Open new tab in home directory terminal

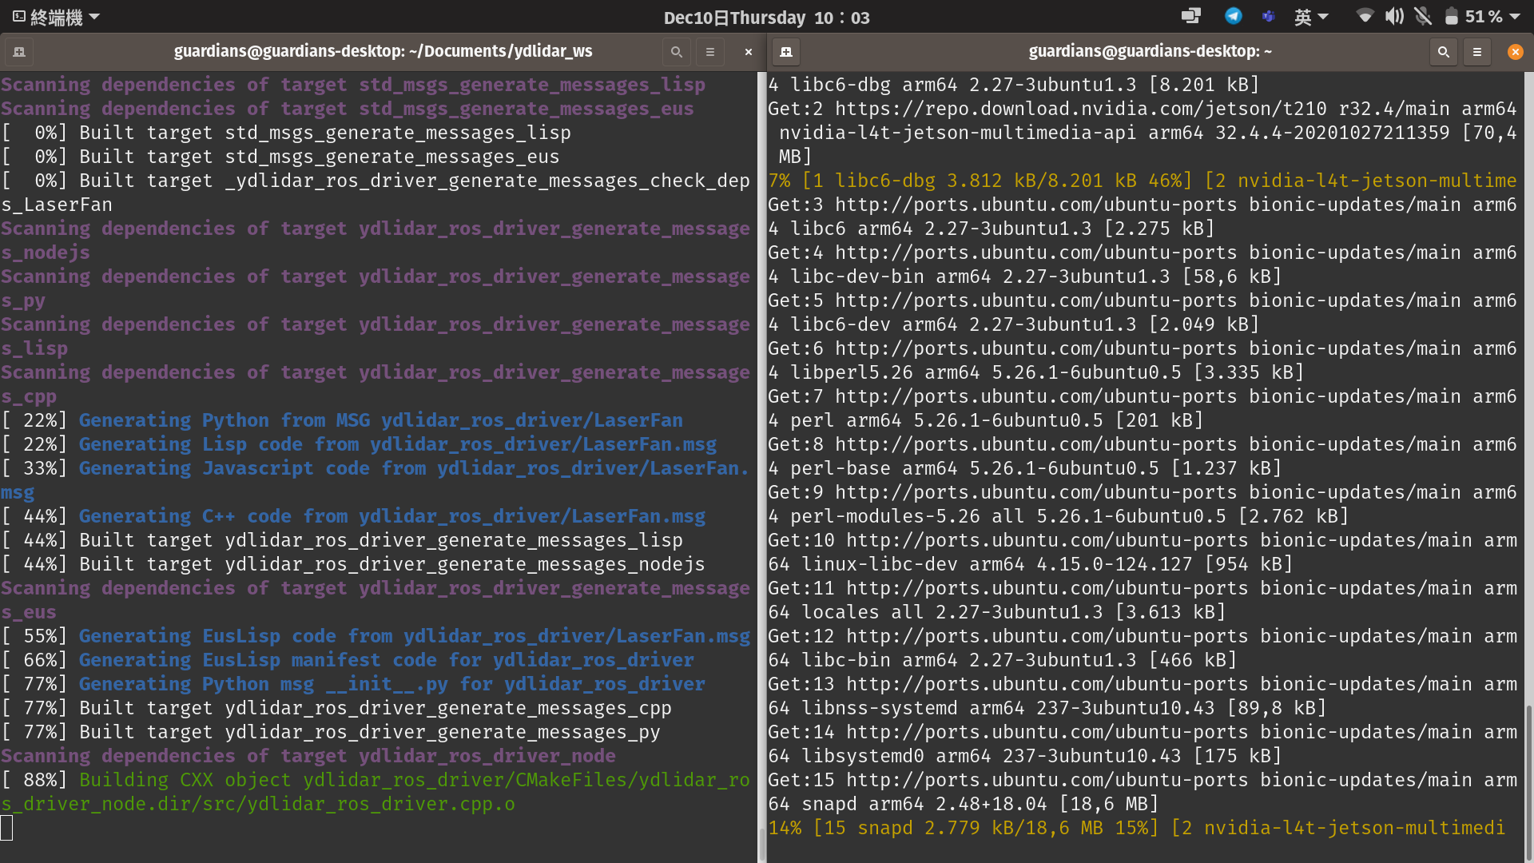786,52
